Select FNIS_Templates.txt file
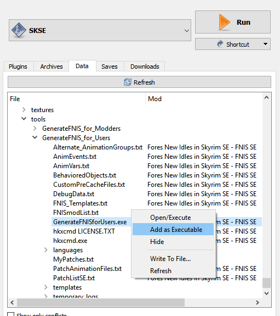280x316 pixels. coord(80,203)
